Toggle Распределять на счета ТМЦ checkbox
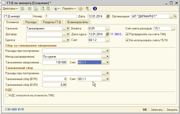This screenshot has width=180, height=114. coord(127,34)
